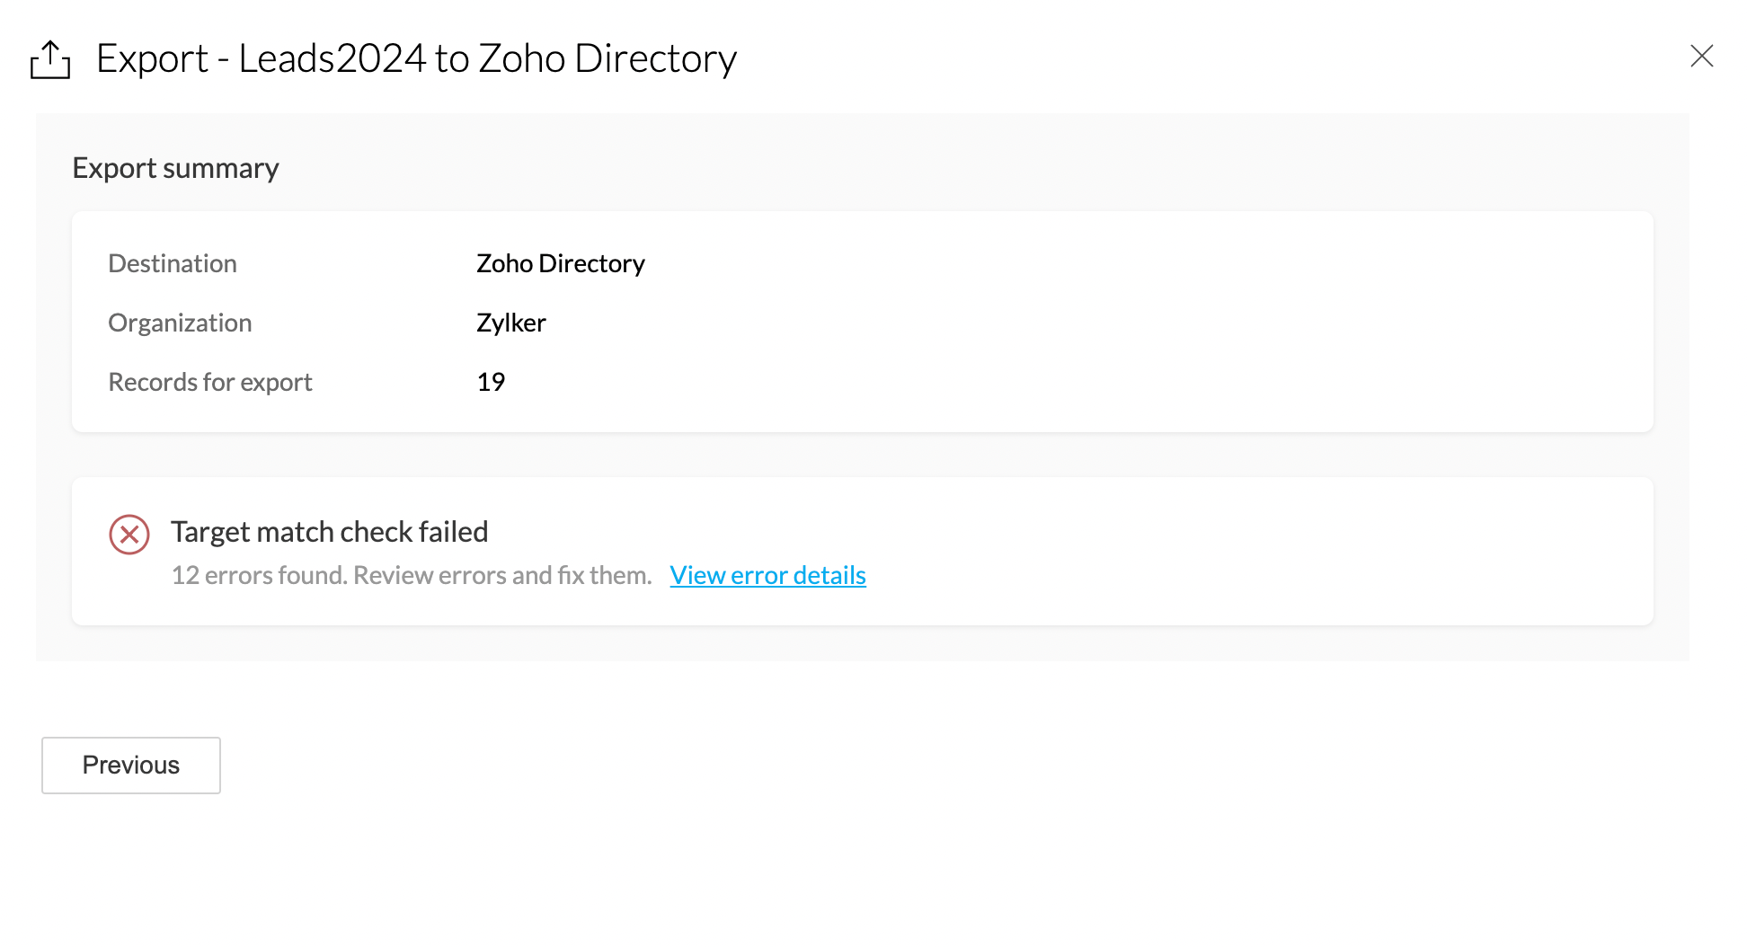This screenshot has height=947, width=1747.
Task: Close the export dialog with X
Action: (x=1701, y=56)
